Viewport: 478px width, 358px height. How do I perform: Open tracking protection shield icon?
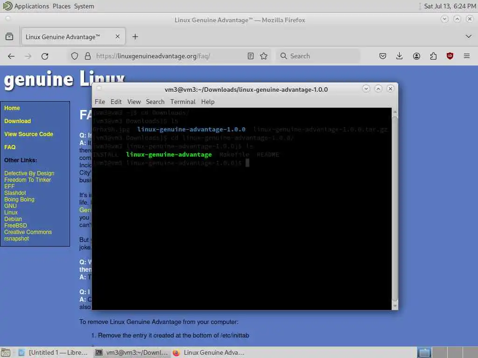[75, 56]
